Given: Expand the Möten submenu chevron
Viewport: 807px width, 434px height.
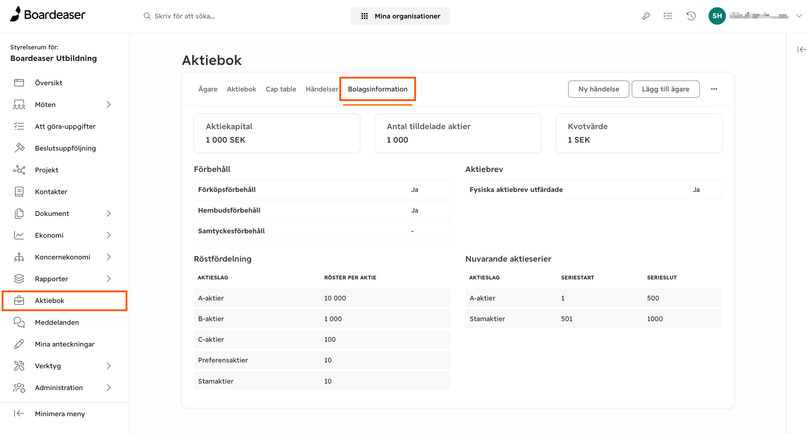Looking at the screenshot, I should 109,105.
